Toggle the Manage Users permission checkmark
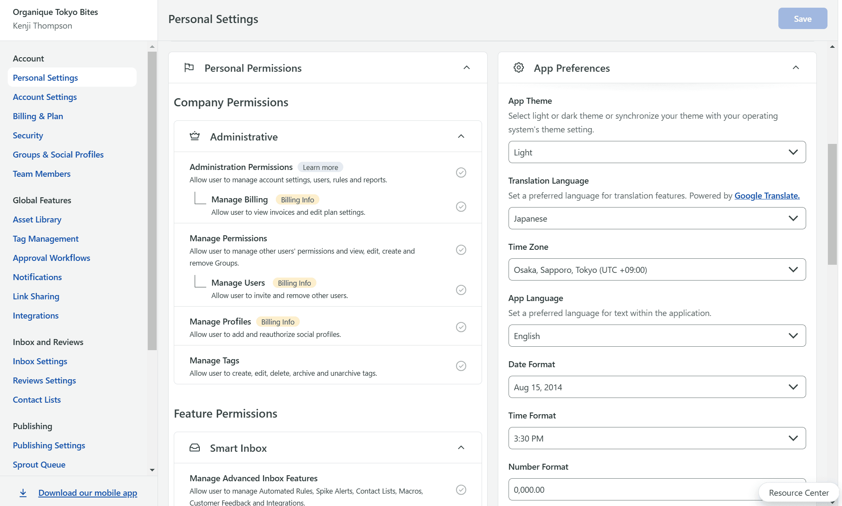This screenshot has height=506, width=842. click(x=461, y=290)
